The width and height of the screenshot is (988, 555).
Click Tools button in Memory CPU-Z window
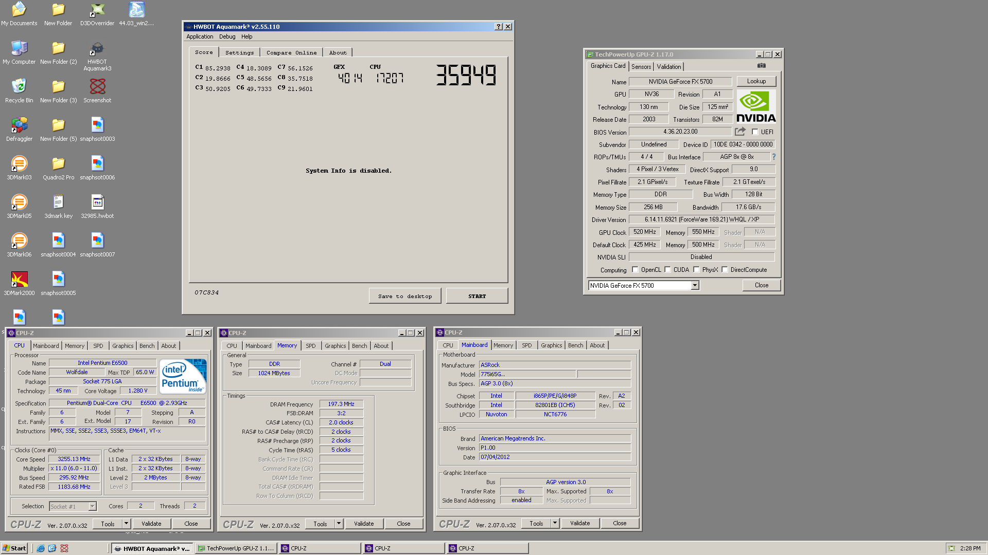[320, 524]
